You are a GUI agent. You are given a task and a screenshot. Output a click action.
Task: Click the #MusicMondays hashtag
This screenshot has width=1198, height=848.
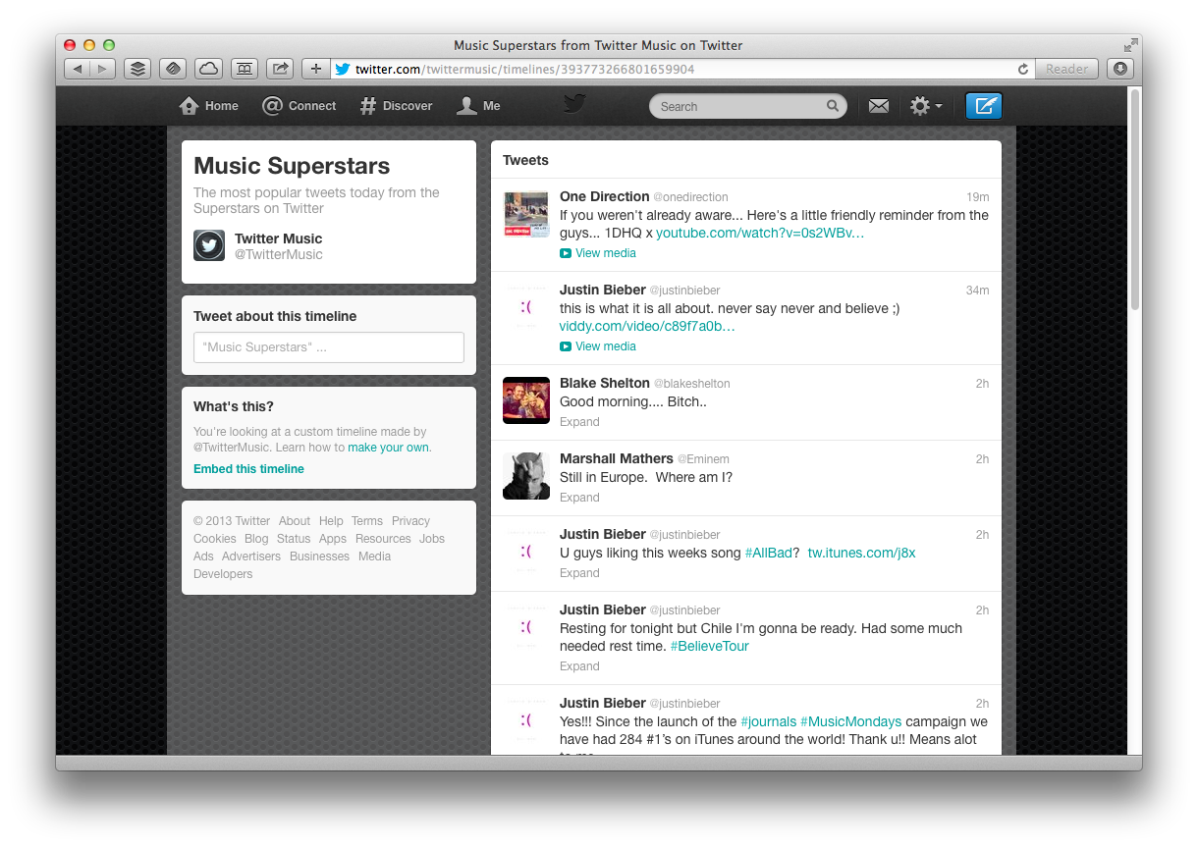coord(850,721)
